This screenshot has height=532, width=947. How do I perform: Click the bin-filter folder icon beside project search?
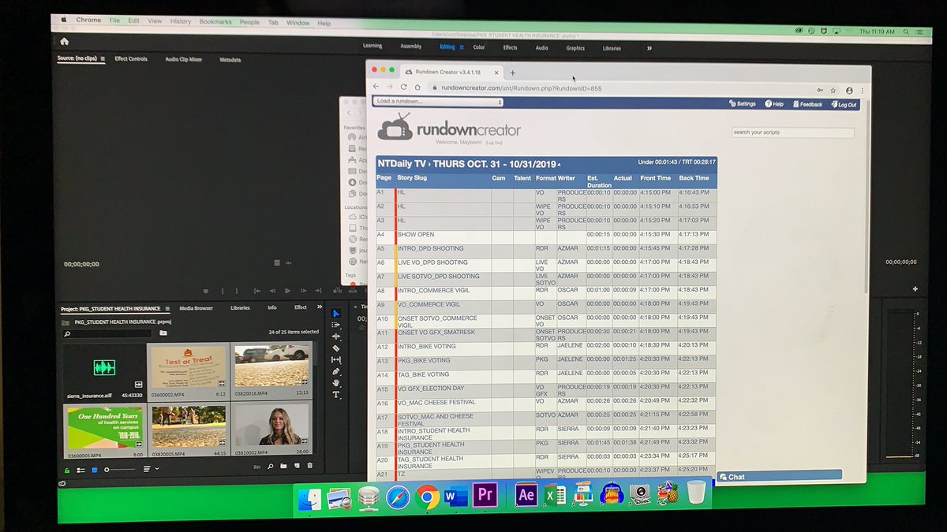(163, 333)
